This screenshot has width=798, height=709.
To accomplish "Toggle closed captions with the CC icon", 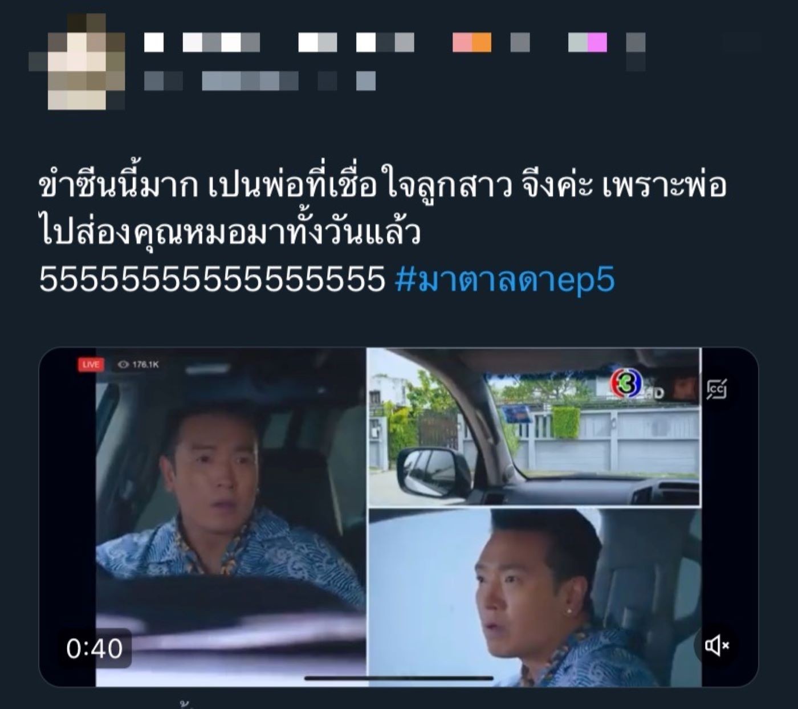I will tap(716, 389).
